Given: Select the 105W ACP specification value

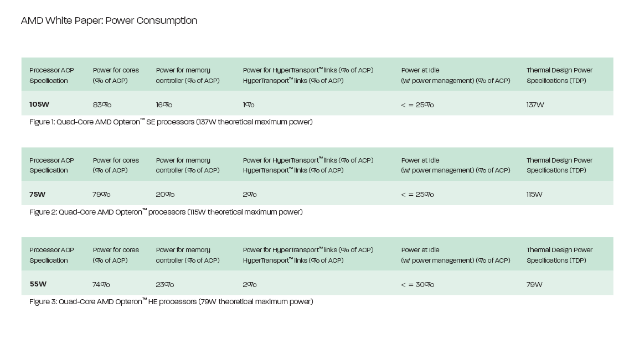Looking at the screenshot, I should (39, 105).
